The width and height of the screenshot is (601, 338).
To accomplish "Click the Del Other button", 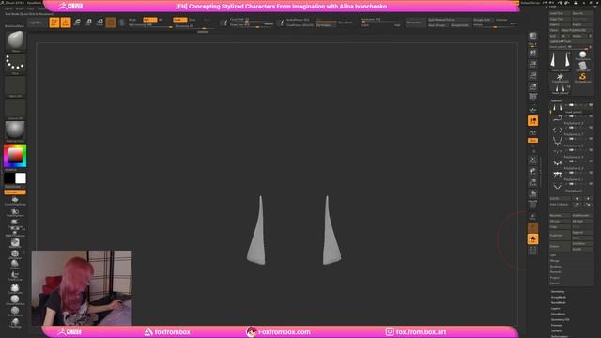I will 582,244.
